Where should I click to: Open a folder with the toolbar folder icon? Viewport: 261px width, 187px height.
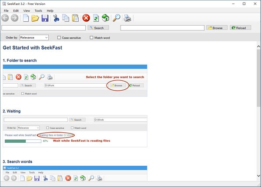coord(35,18)
